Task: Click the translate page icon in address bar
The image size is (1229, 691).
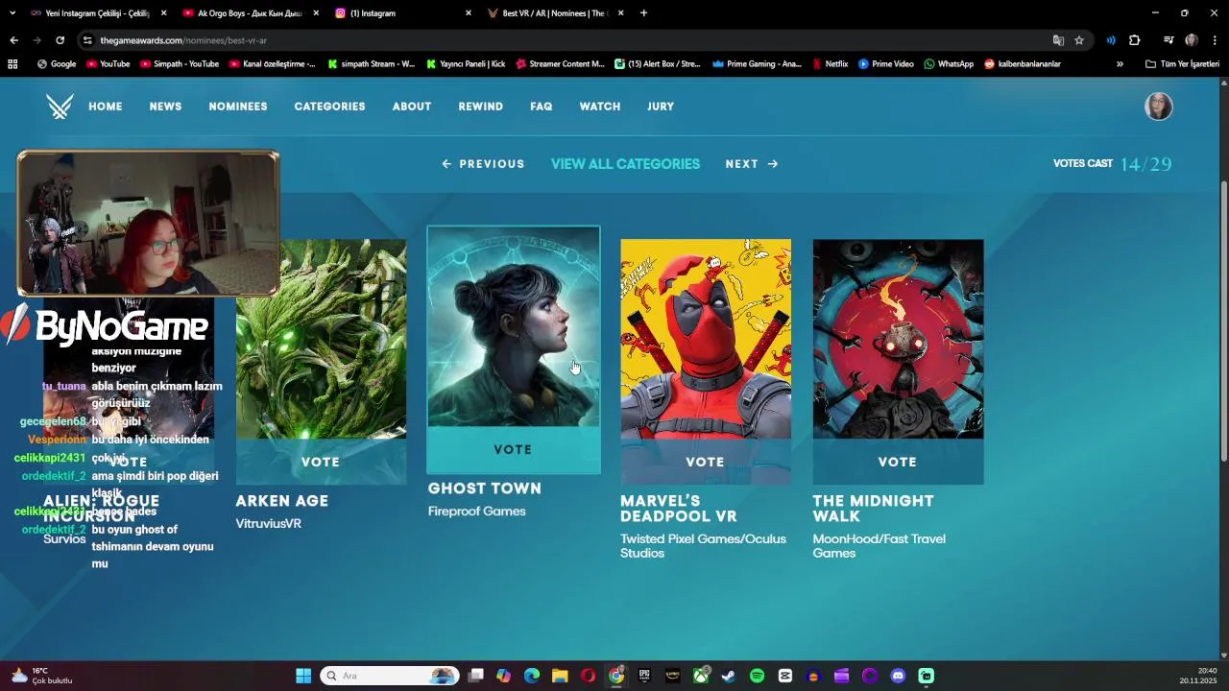Action: (x=1058, y=40)
